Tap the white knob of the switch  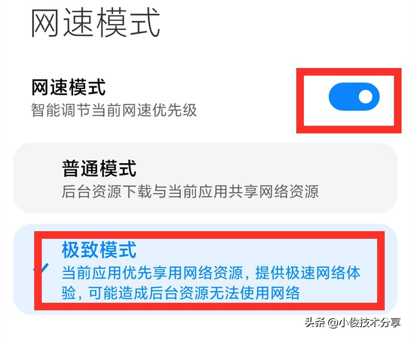pyautogui.click(x=365, y=96)
